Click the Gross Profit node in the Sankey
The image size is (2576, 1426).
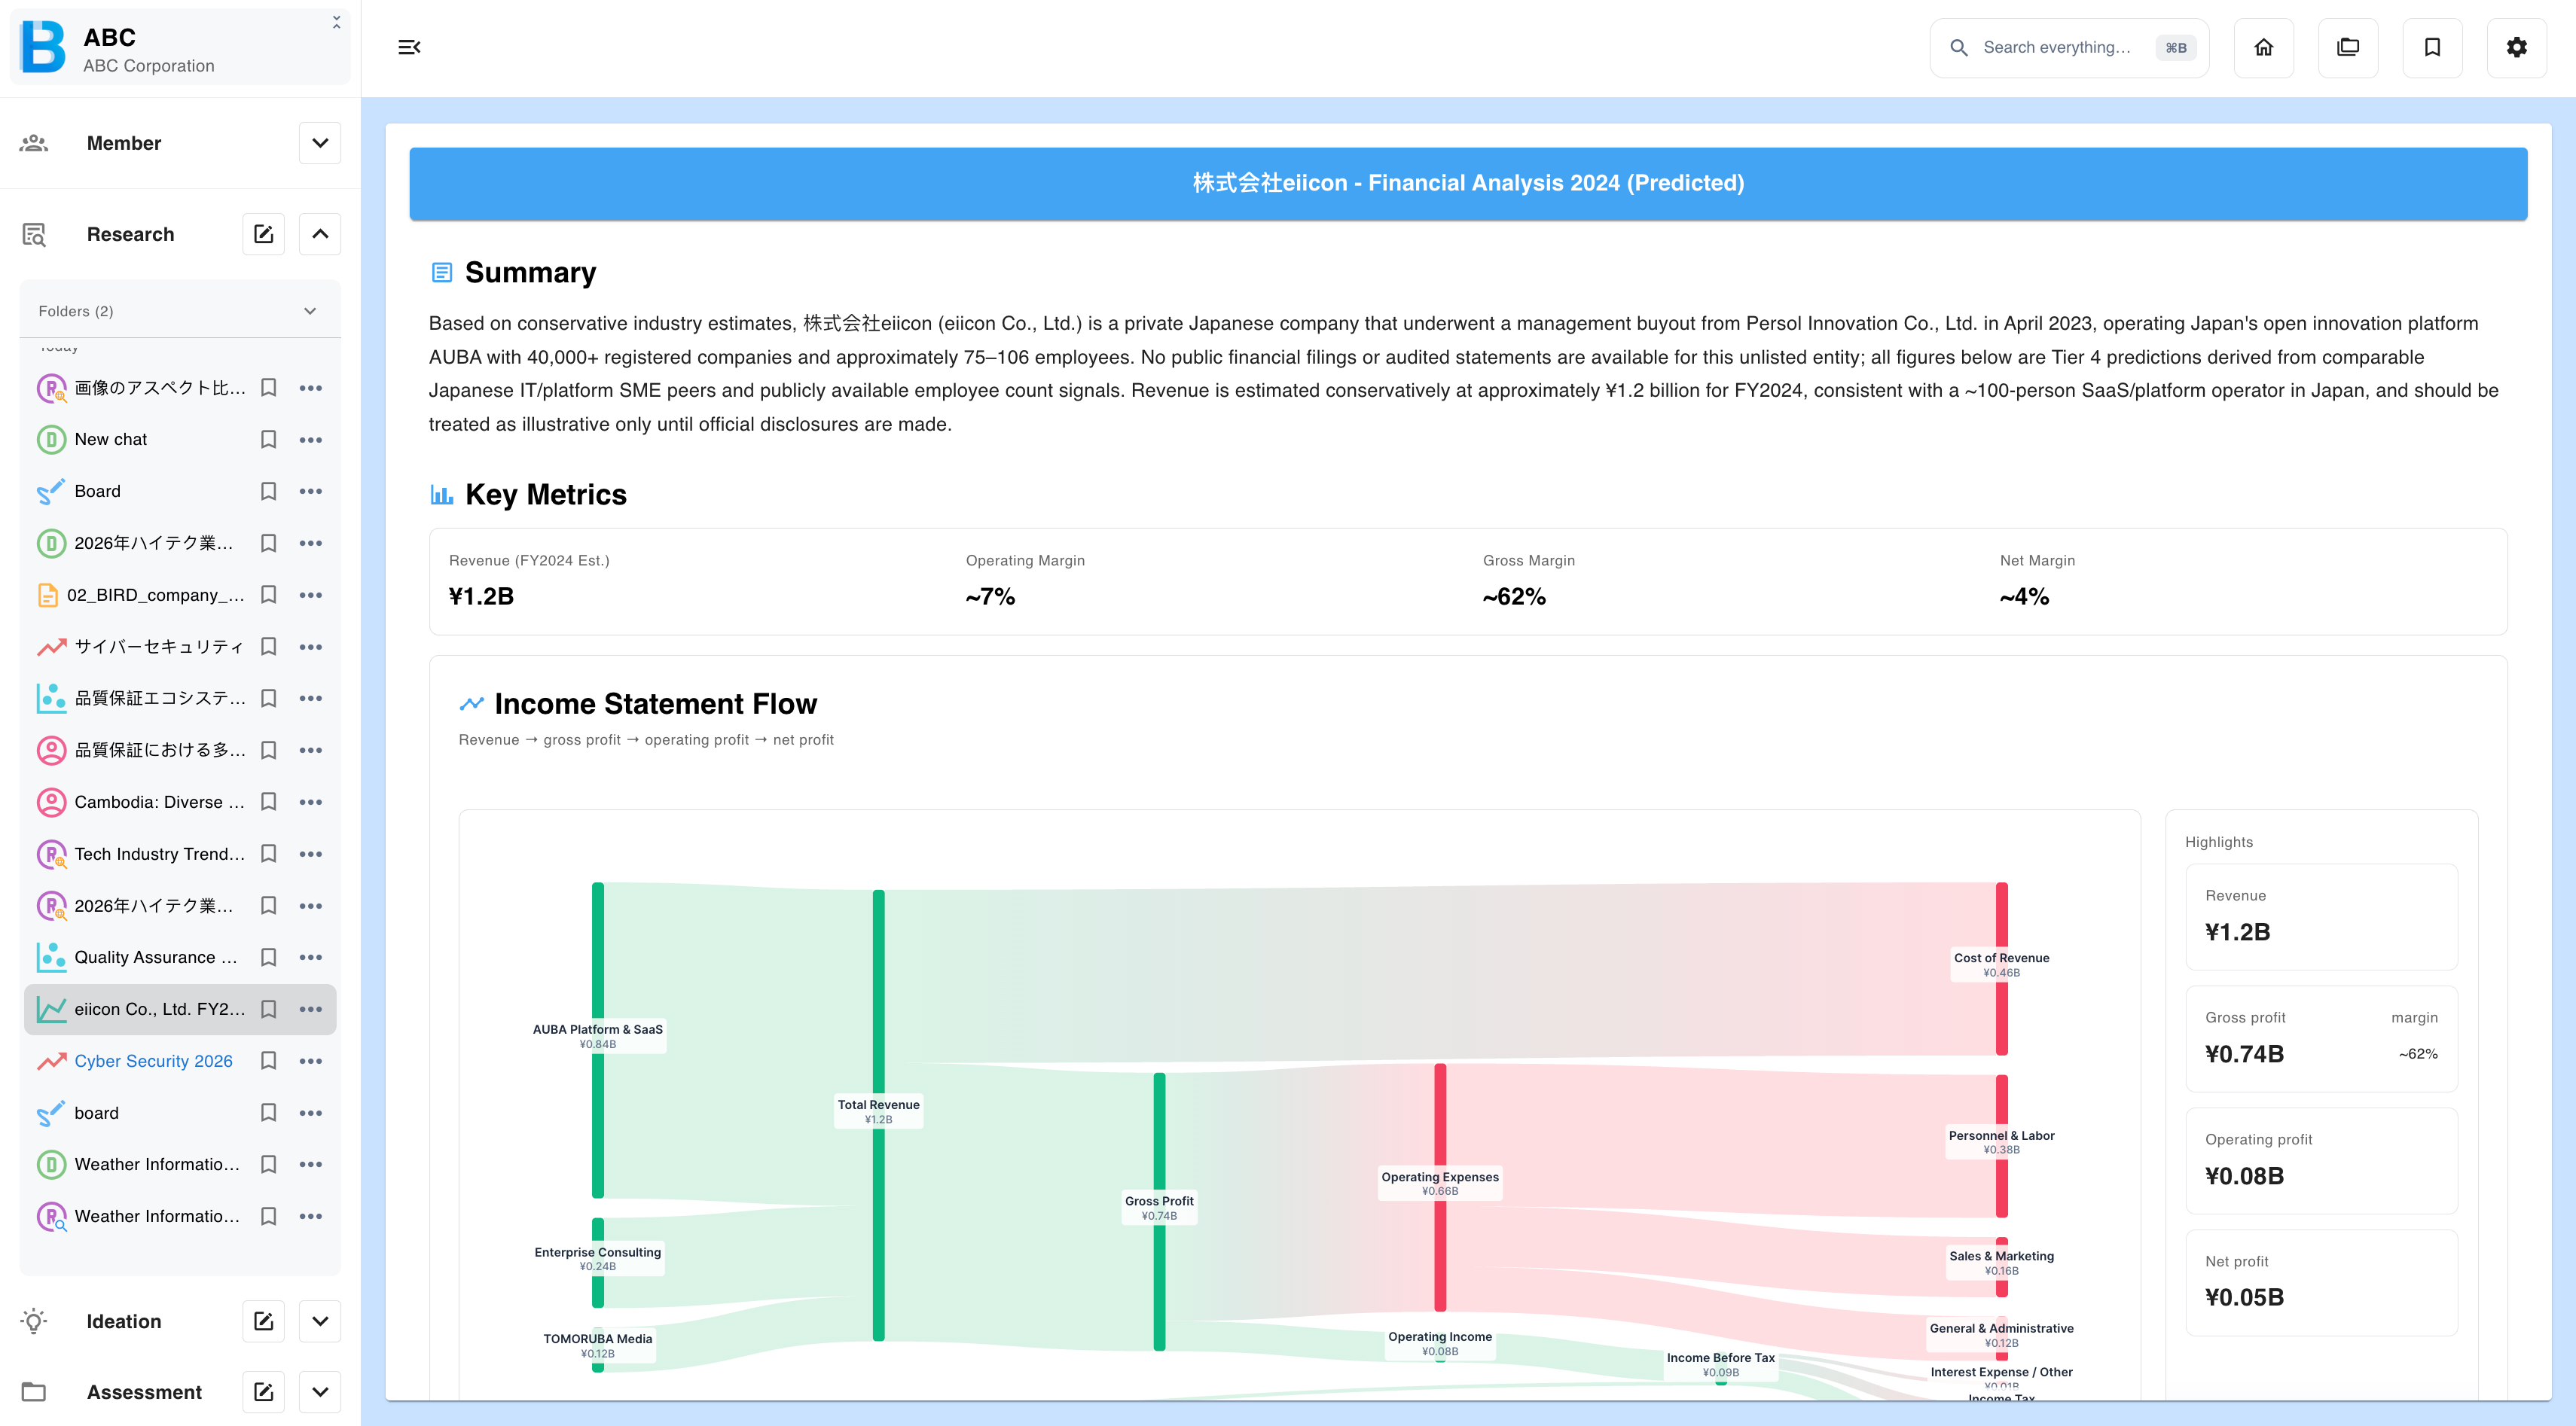[x=1159, y=1211]
